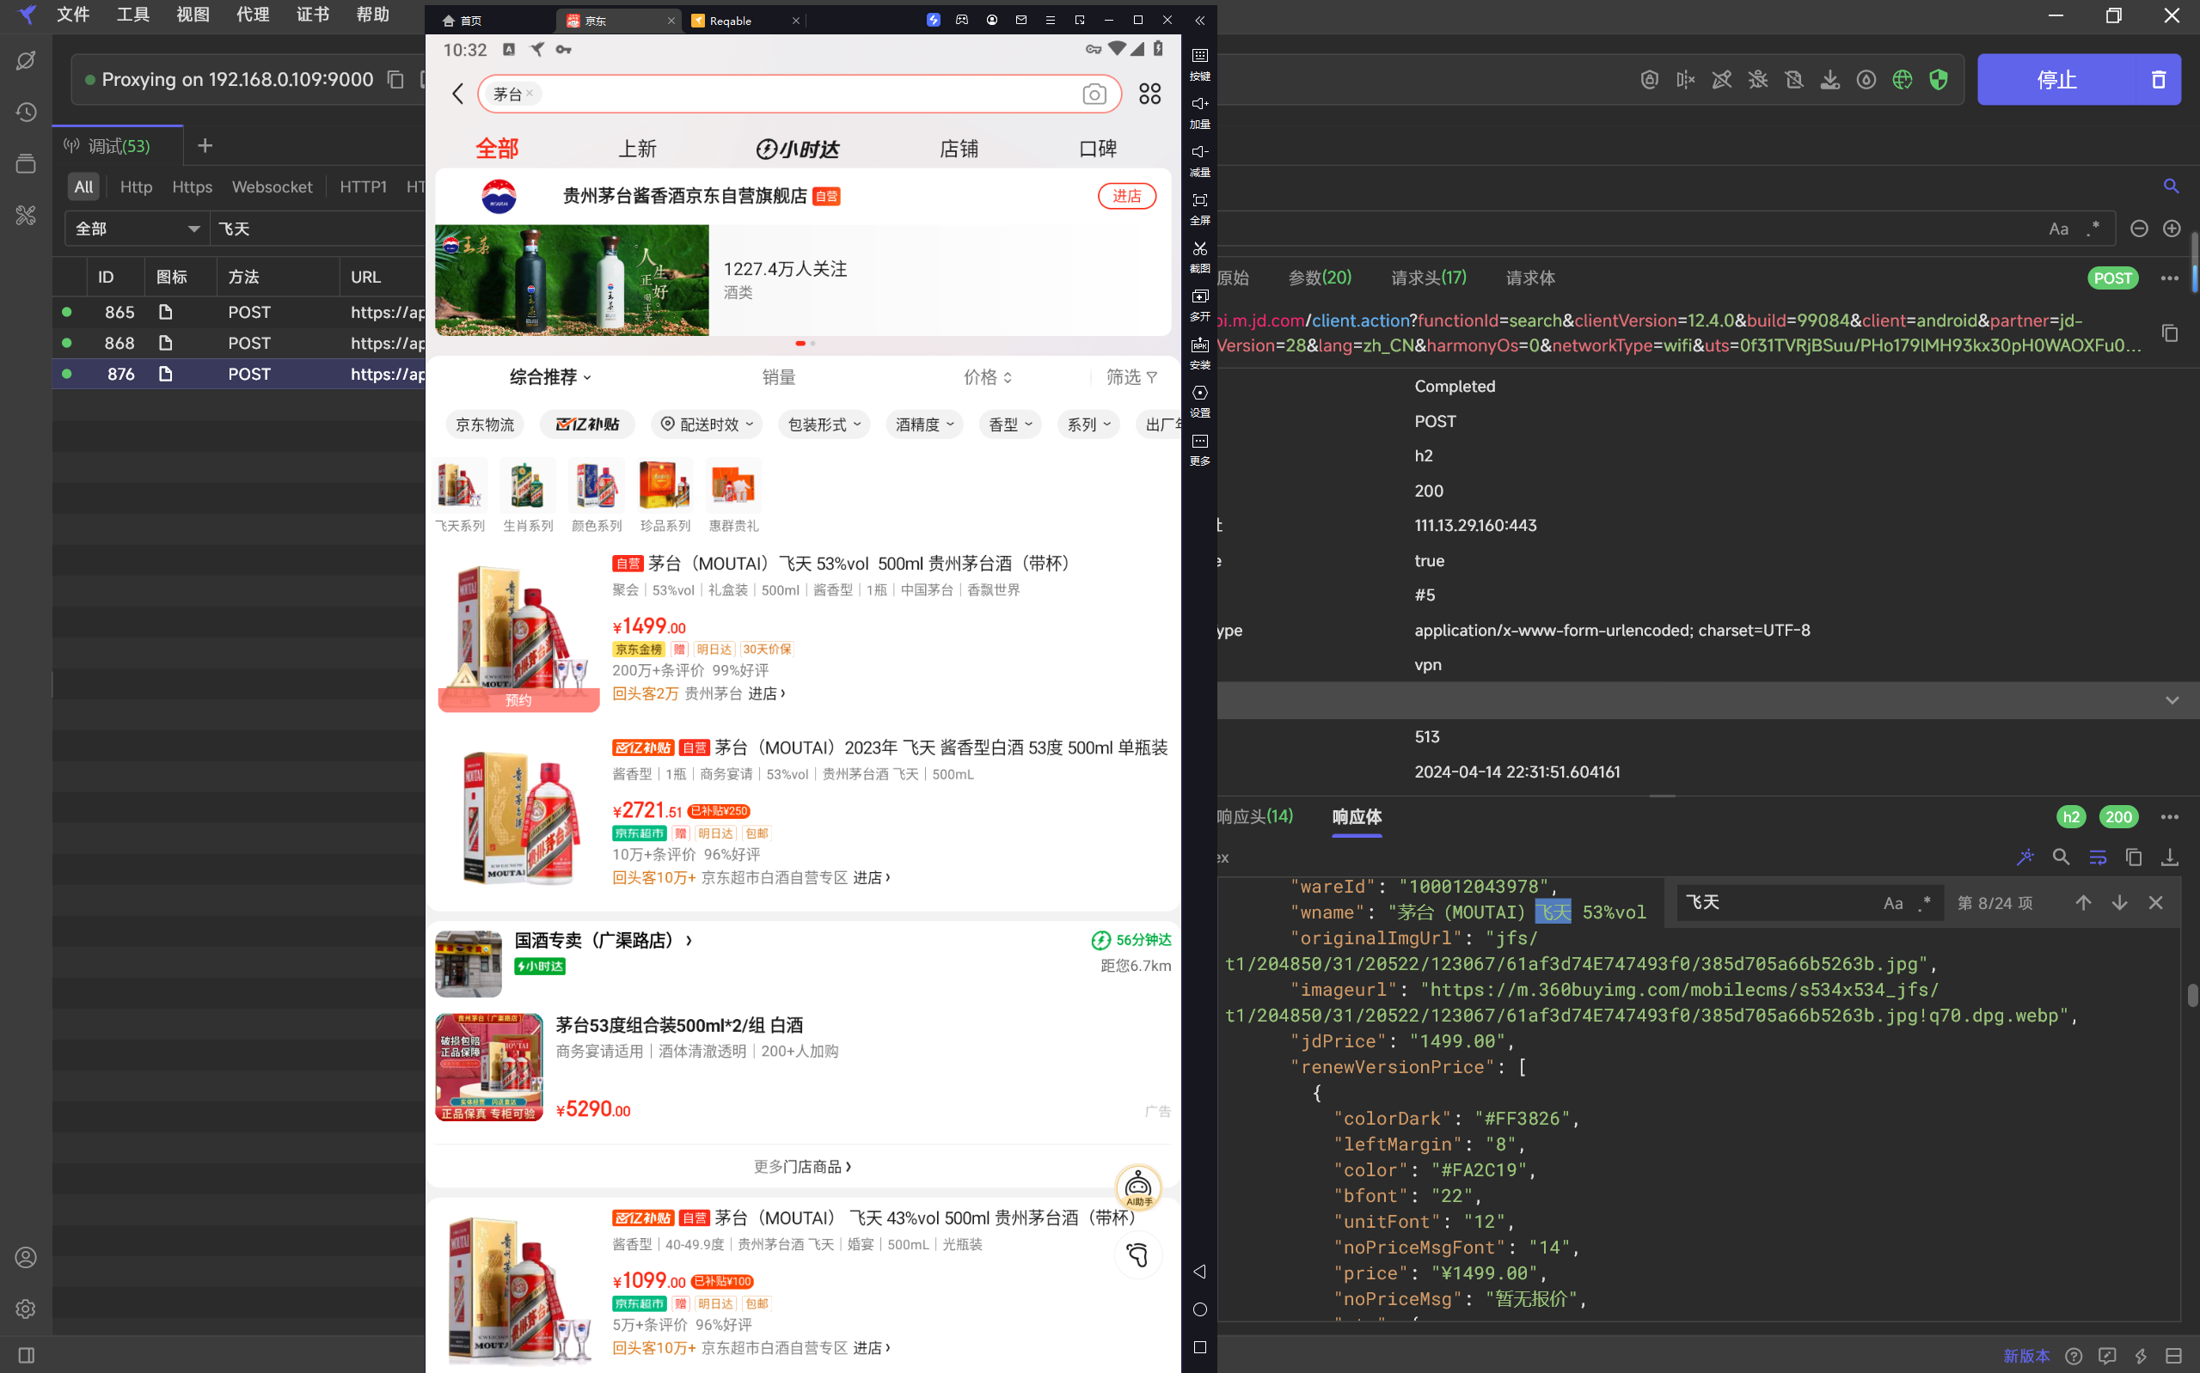Open the collections icon in left sidebar

[26, 164]
